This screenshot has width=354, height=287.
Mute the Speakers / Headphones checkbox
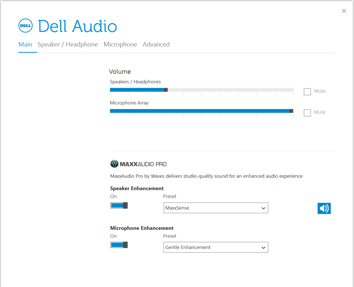pos(307,92)
